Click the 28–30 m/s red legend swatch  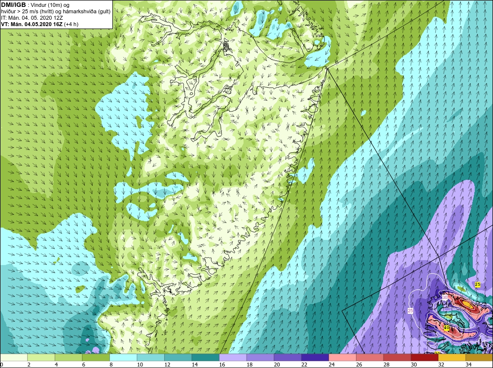click(x=397, y=357)
